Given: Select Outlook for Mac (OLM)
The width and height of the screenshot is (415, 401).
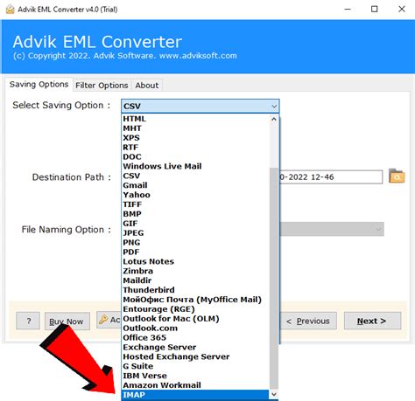Looking at the screenshot, I should (x=195, y=319).
